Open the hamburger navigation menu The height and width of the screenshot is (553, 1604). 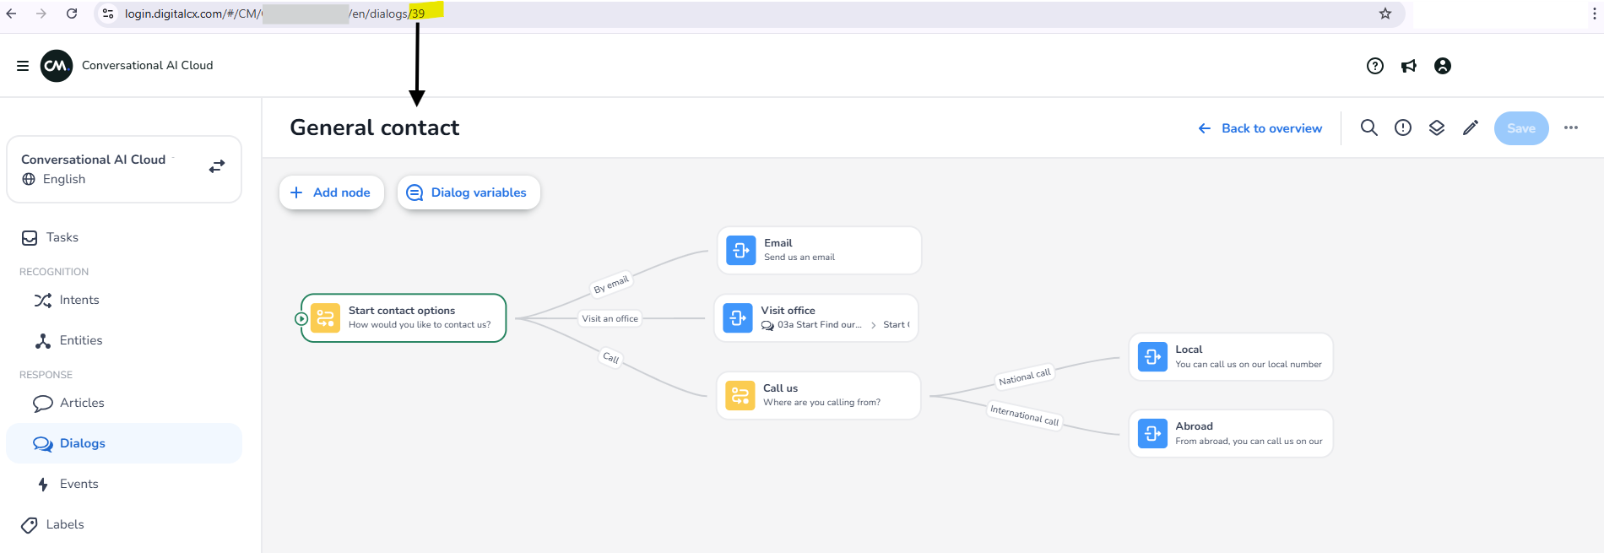point(23,66)
